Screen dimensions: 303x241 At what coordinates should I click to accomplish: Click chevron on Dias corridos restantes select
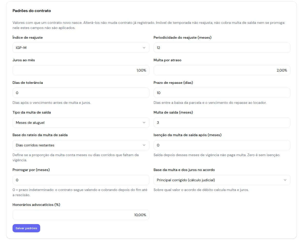point(144,145)
